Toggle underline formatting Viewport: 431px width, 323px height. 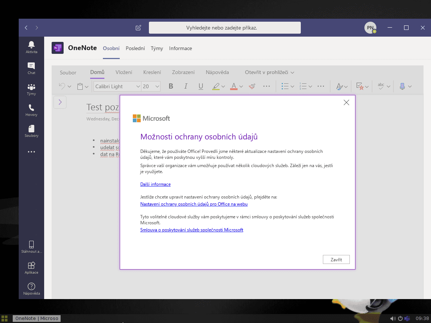[x=201, y=86]
